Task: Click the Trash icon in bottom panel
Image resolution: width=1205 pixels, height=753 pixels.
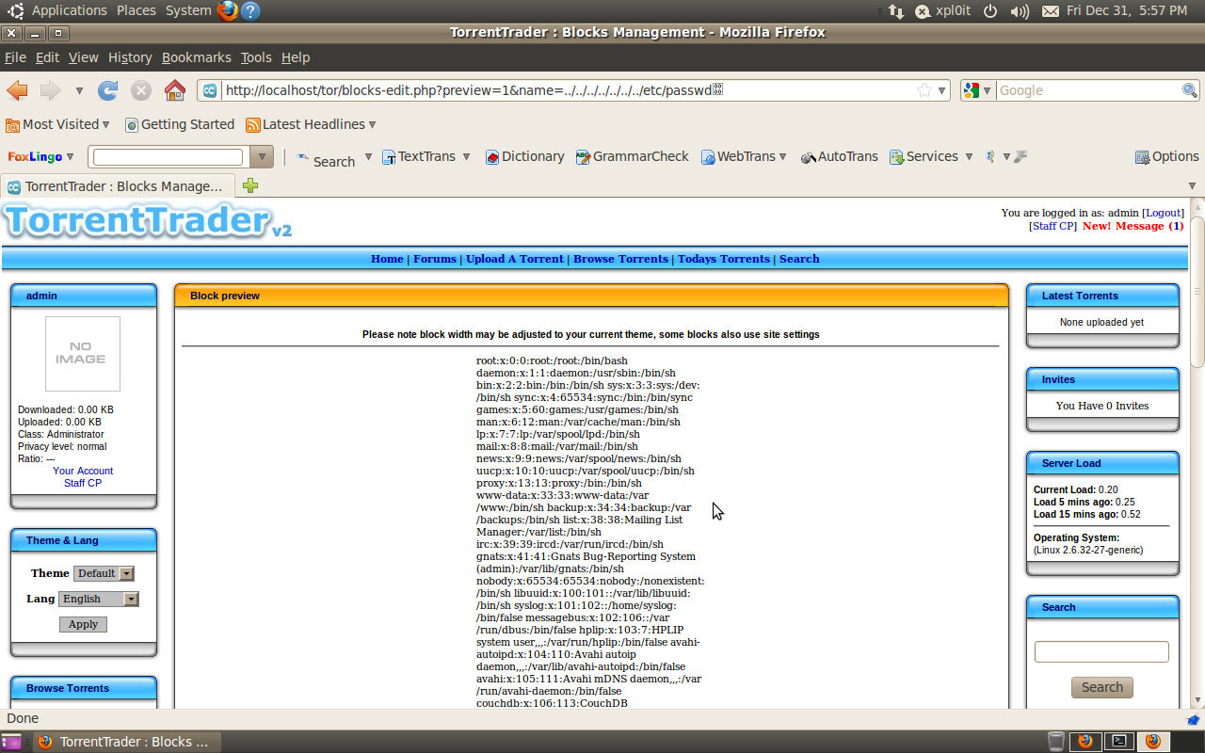Action: click(1056, 741)
